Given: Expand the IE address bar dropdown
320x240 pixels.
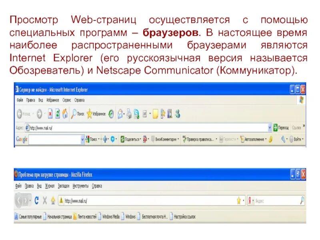Looking at the screenshot, I should click(270, 128).
